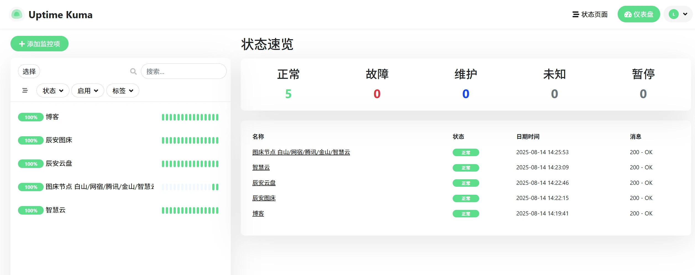Click the 100% badge beside 智慧云
This screenshot has width=695, height=275.
31,210
